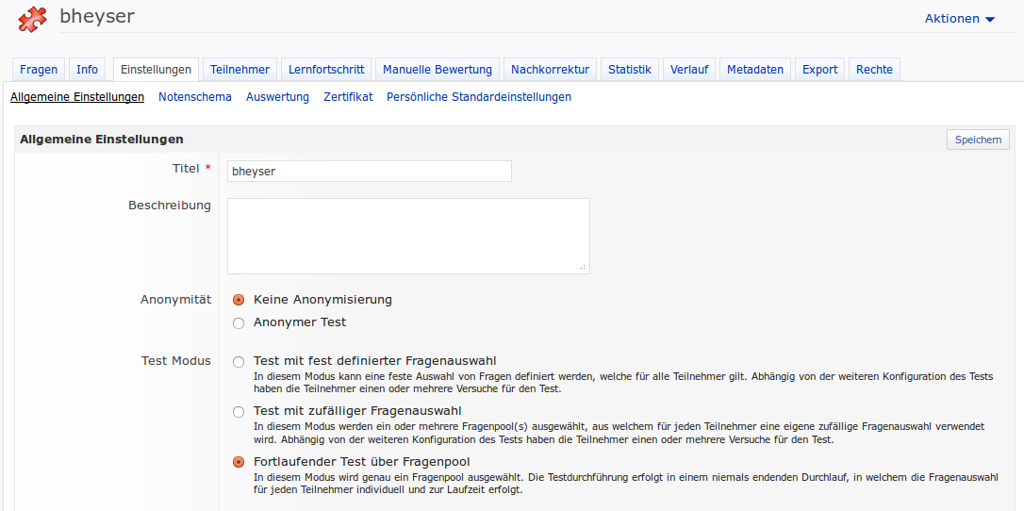1024x511 pixels.
Task: Open the Lernfortschritt tab
Action: (326, 70)
